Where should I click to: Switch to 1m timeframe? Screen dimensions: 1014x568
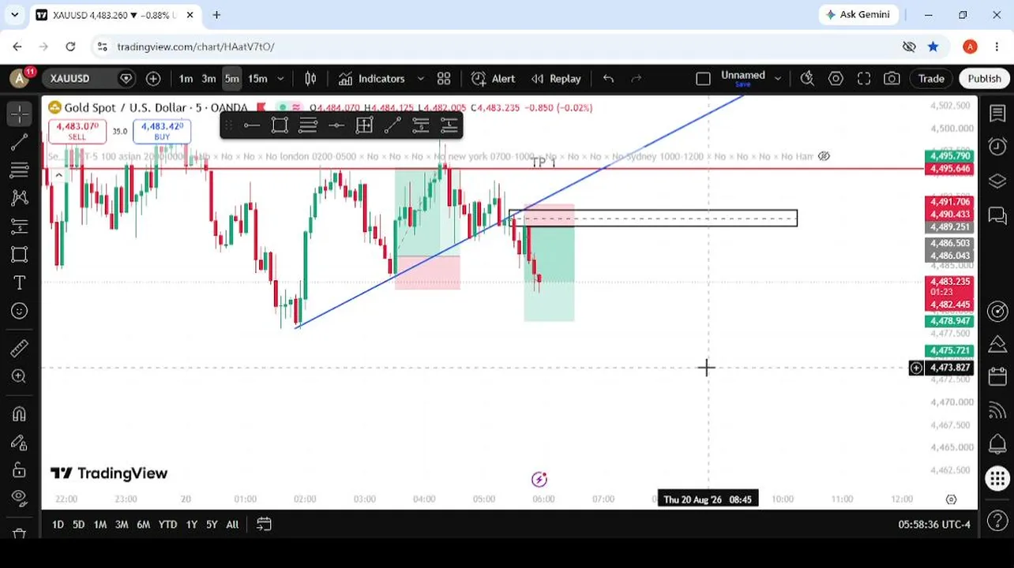(x=186, y=78)
